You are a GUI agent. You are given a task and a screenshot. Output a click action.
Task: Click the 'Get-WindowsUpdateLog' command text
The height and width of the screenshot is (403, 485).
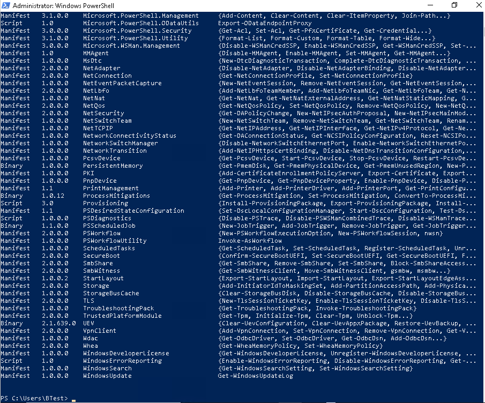pyautogui.click(x=256, y=376)
